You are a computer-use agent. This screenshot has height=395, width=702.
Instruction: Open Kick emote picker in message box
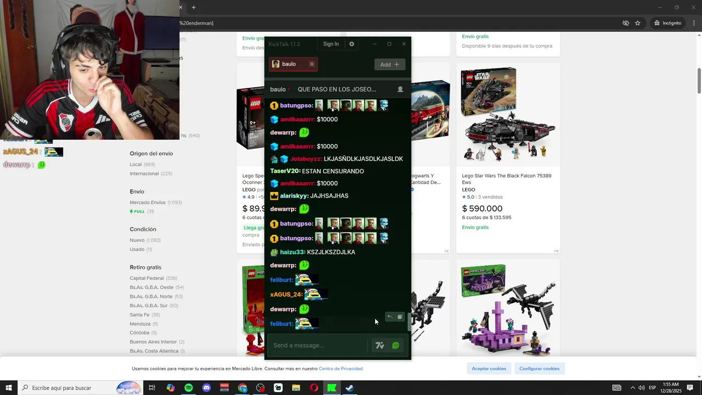(395, 345)
